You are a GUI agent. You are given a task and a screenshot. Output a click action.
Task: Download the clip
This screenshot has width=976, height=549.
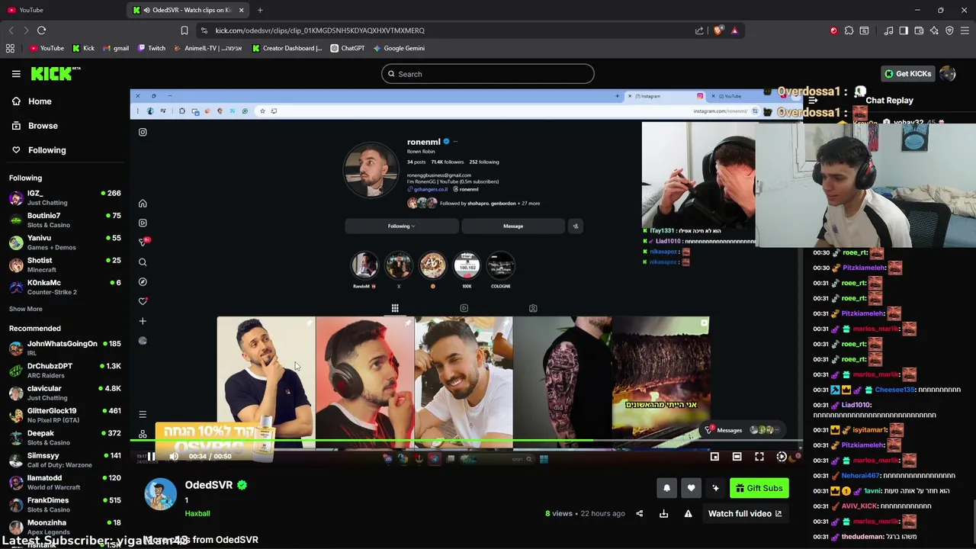(x=663, y=514)
